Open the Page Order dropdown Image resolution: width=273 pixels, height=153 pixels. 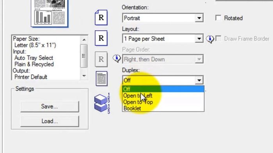click(163, 59)
